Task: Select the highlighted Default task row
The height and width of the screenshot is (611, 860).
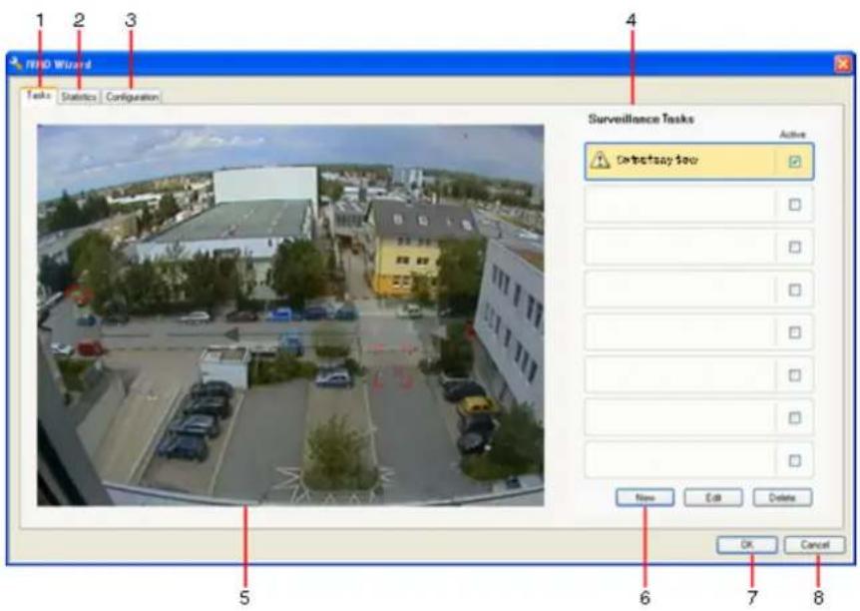Action: (x=698, y=162)
